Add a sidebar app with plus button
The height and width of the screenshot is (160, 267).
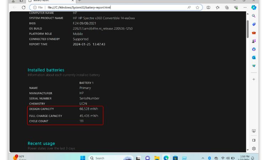pos(254,79)
